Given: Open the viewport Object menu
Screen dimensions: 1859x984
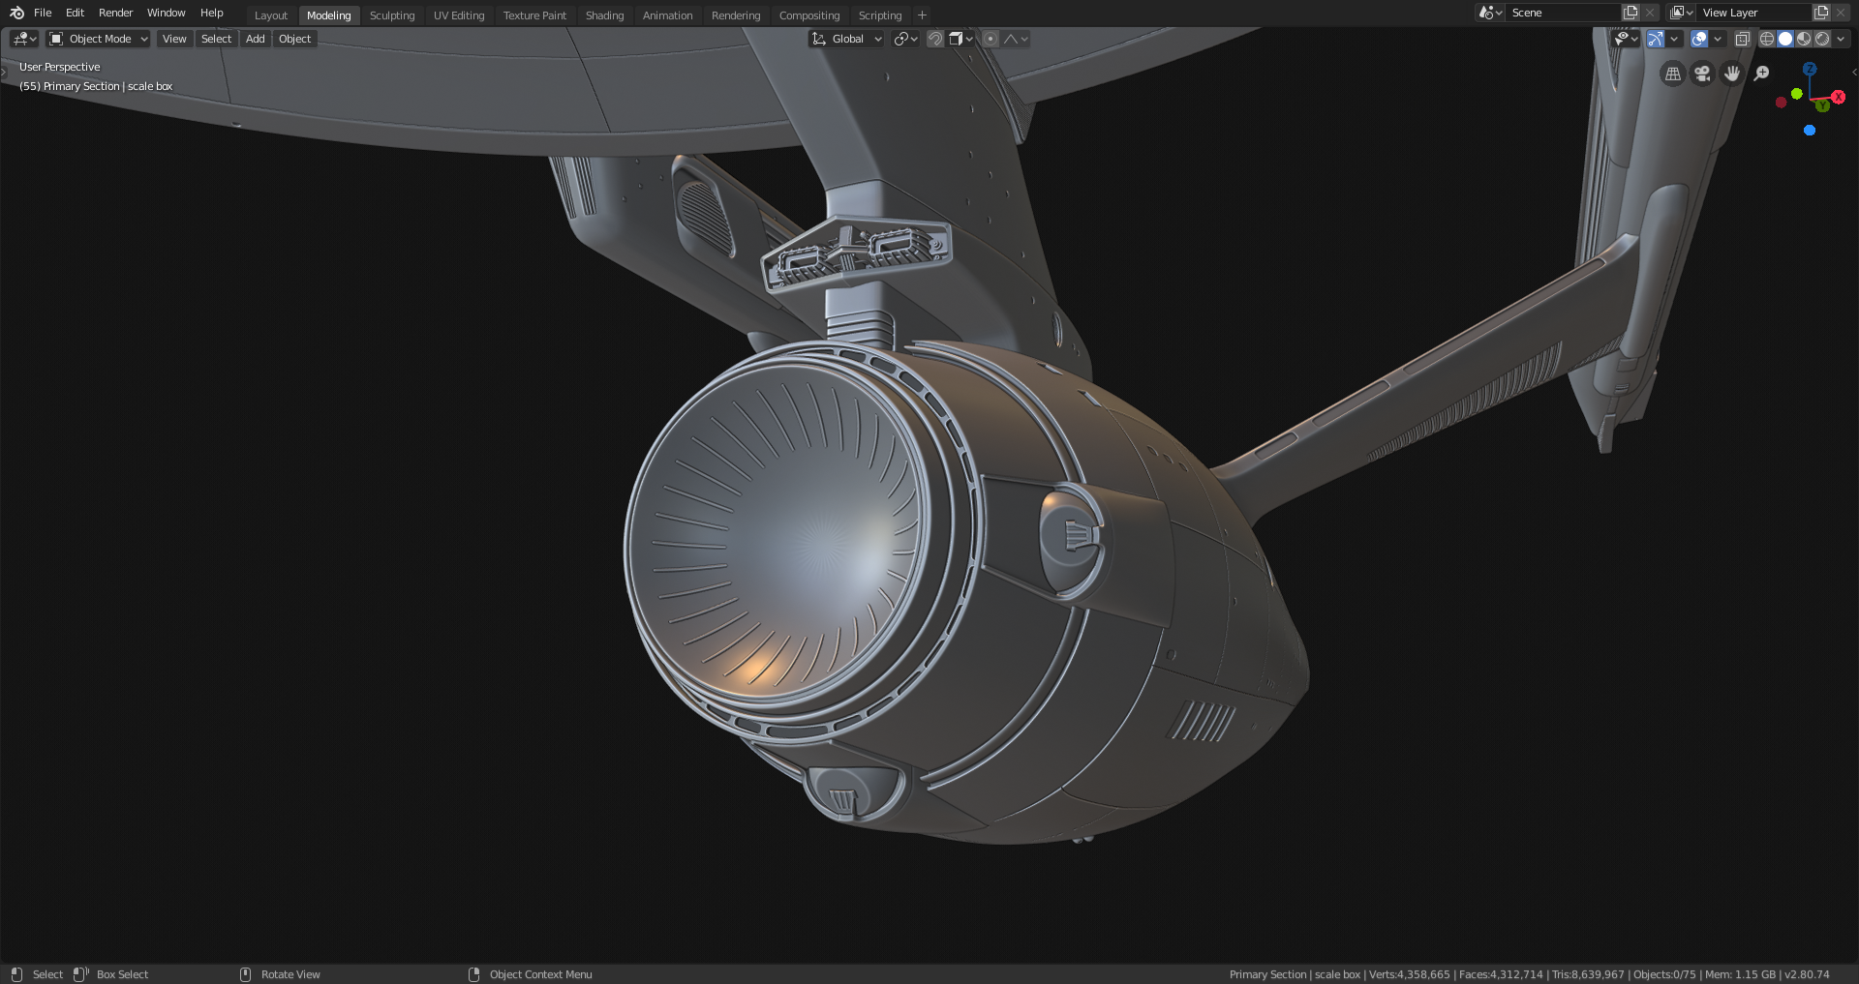Looking at the screenshot, I should point(294,39).
